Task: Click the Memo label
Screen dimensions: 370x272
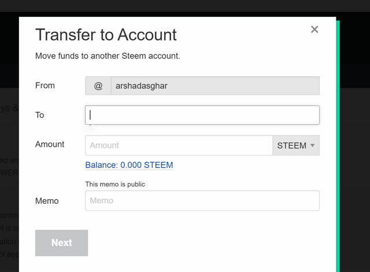Action: tap(47, 201)
